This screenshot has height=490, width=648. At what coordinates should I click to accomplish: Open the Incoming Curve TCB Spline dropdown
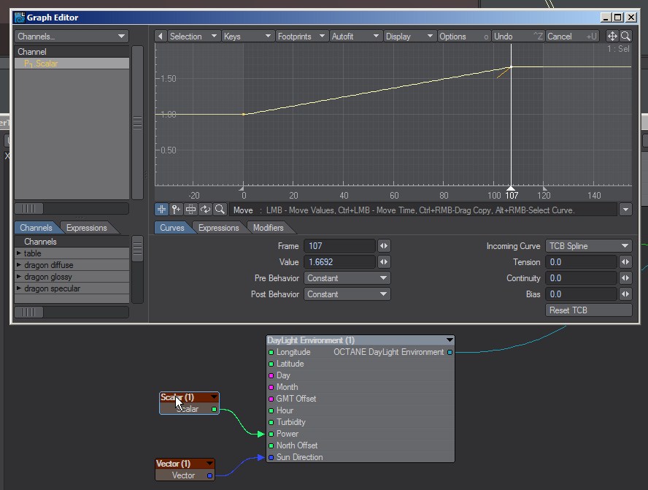pos(588,246)
